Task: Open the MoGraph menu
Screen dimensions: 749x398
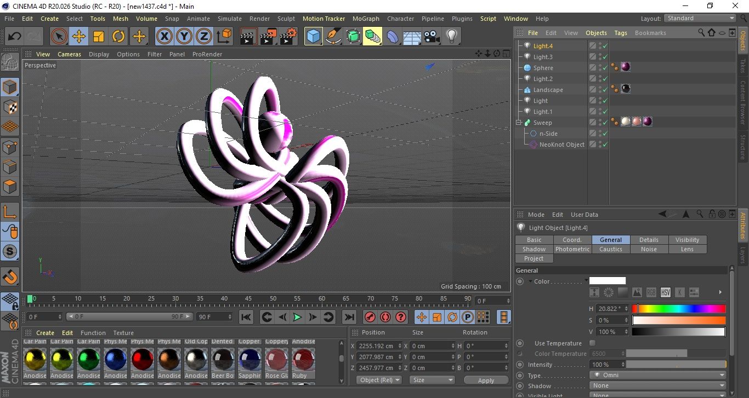Action: tap(366, 19)
